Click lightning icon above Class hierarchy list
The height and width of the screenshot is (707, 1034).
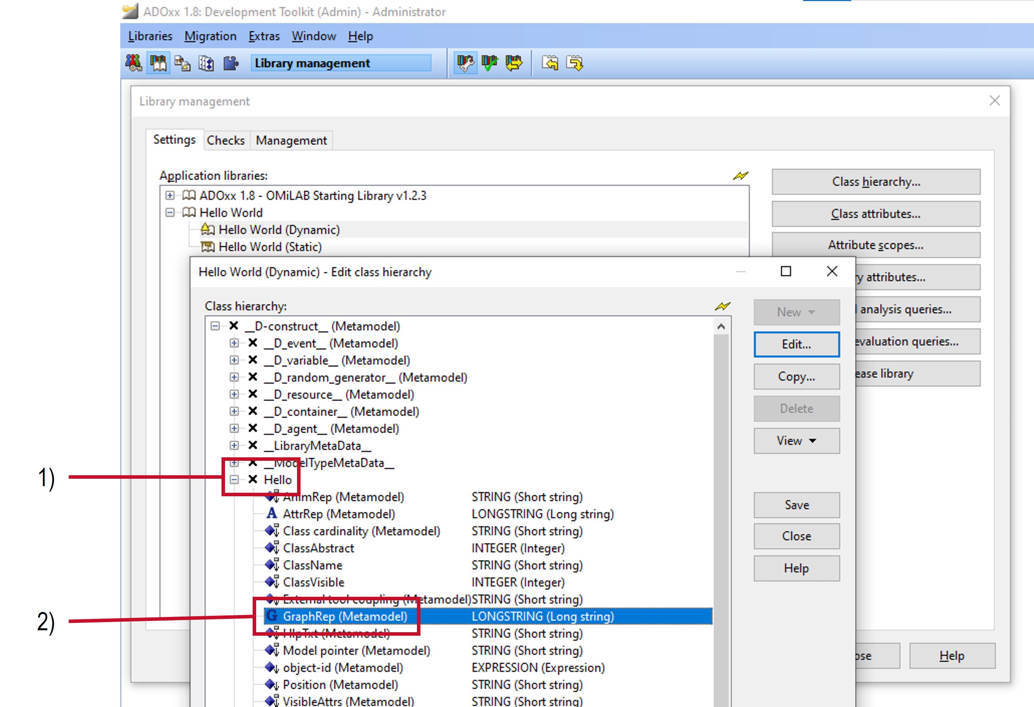pyautogui.click(x=723, y=306)
